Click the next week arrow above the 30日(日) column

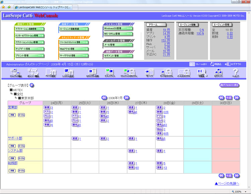tap(237, 98)
